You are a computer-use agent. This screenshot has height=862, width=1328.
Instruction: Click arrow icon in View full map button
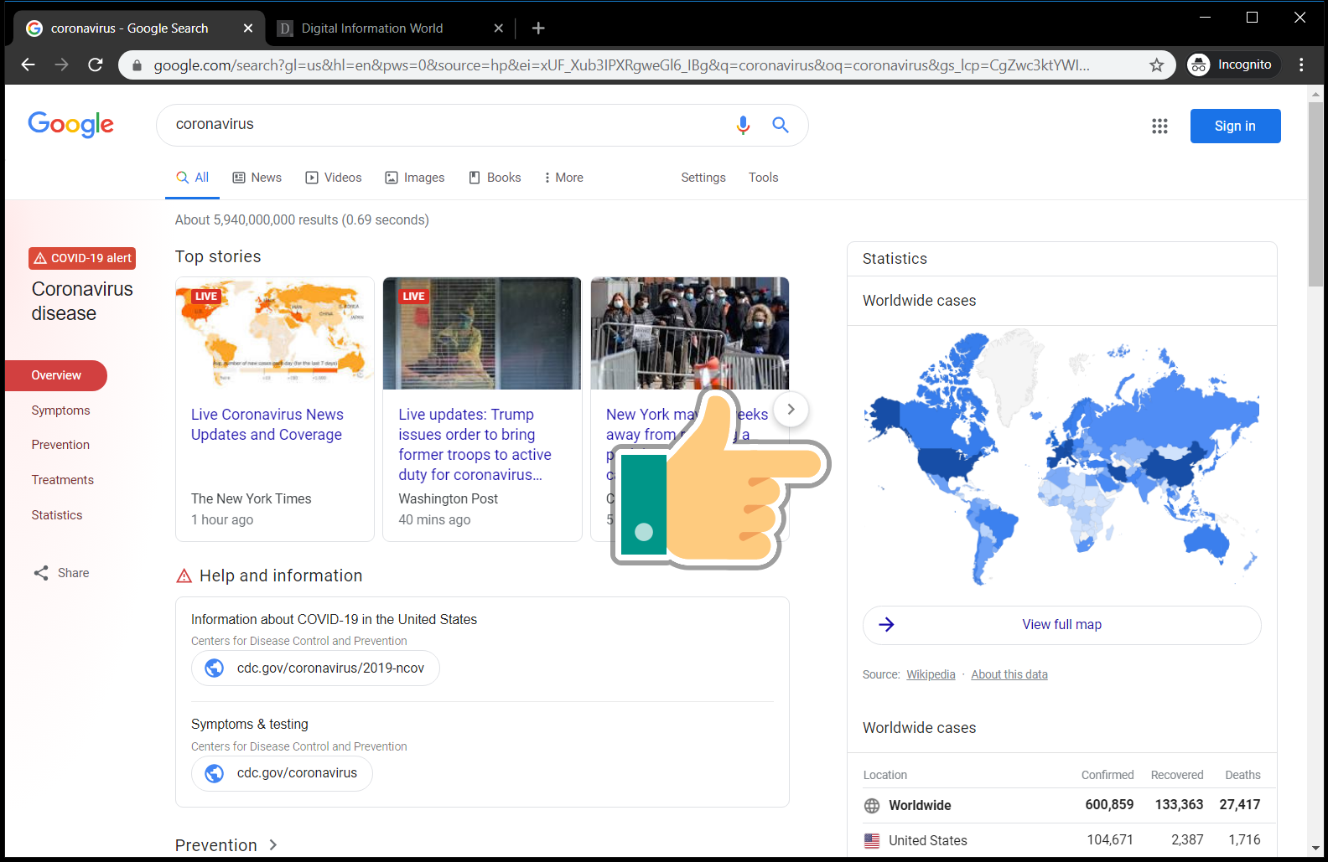[x=886, y=625]
